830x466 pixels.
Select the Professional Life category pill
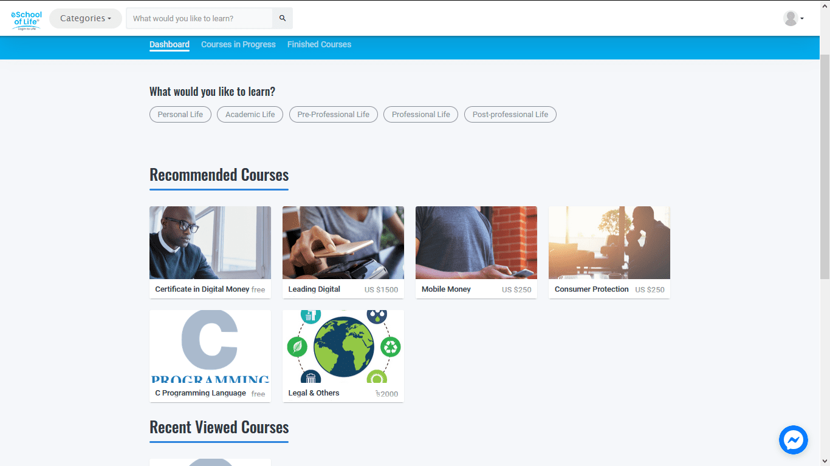pyautogui.click(x=420, y=114)
